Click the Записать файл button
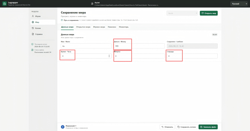The image size is (250, 131). [208, 127]
